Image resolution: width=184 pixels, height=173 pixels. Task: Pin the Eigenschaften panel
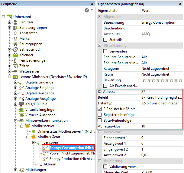(x=180, y=4)
